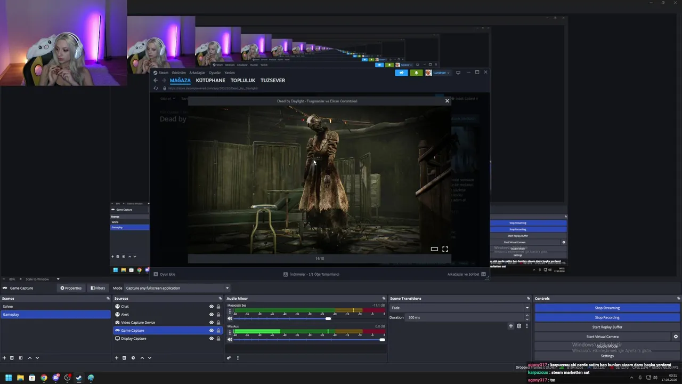Open virtual camera settings gear
This screenshot has width=682, height=384.
coord(676,337)
